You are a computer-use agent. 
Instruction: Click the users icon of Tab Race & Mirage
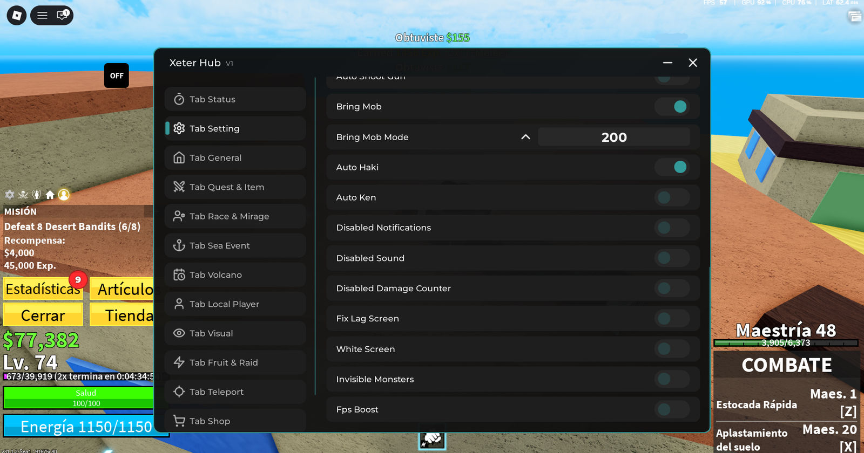179,216
